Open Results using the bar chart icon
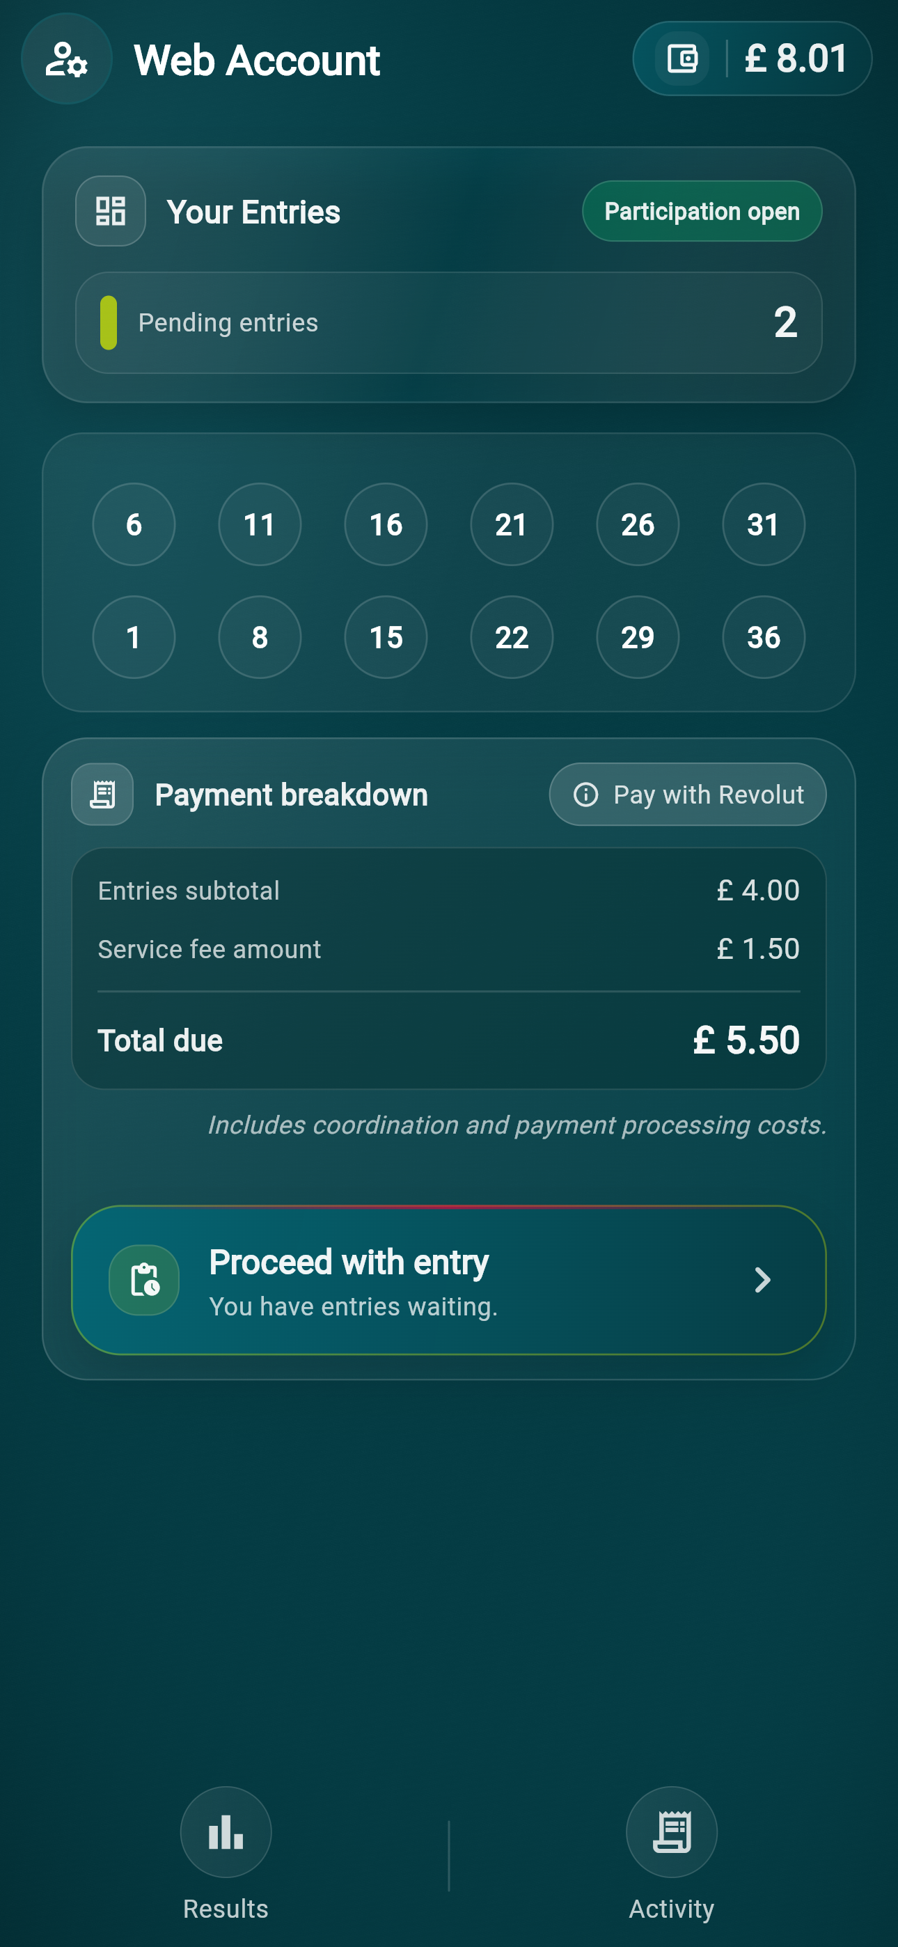 tap(226, 1833)
